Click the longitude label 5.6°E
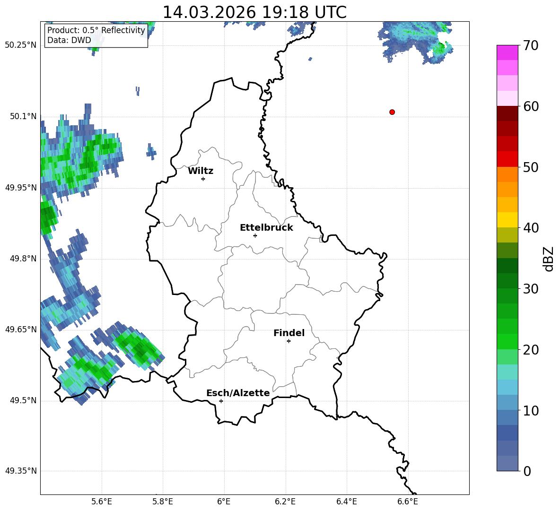 click(102, 502)
